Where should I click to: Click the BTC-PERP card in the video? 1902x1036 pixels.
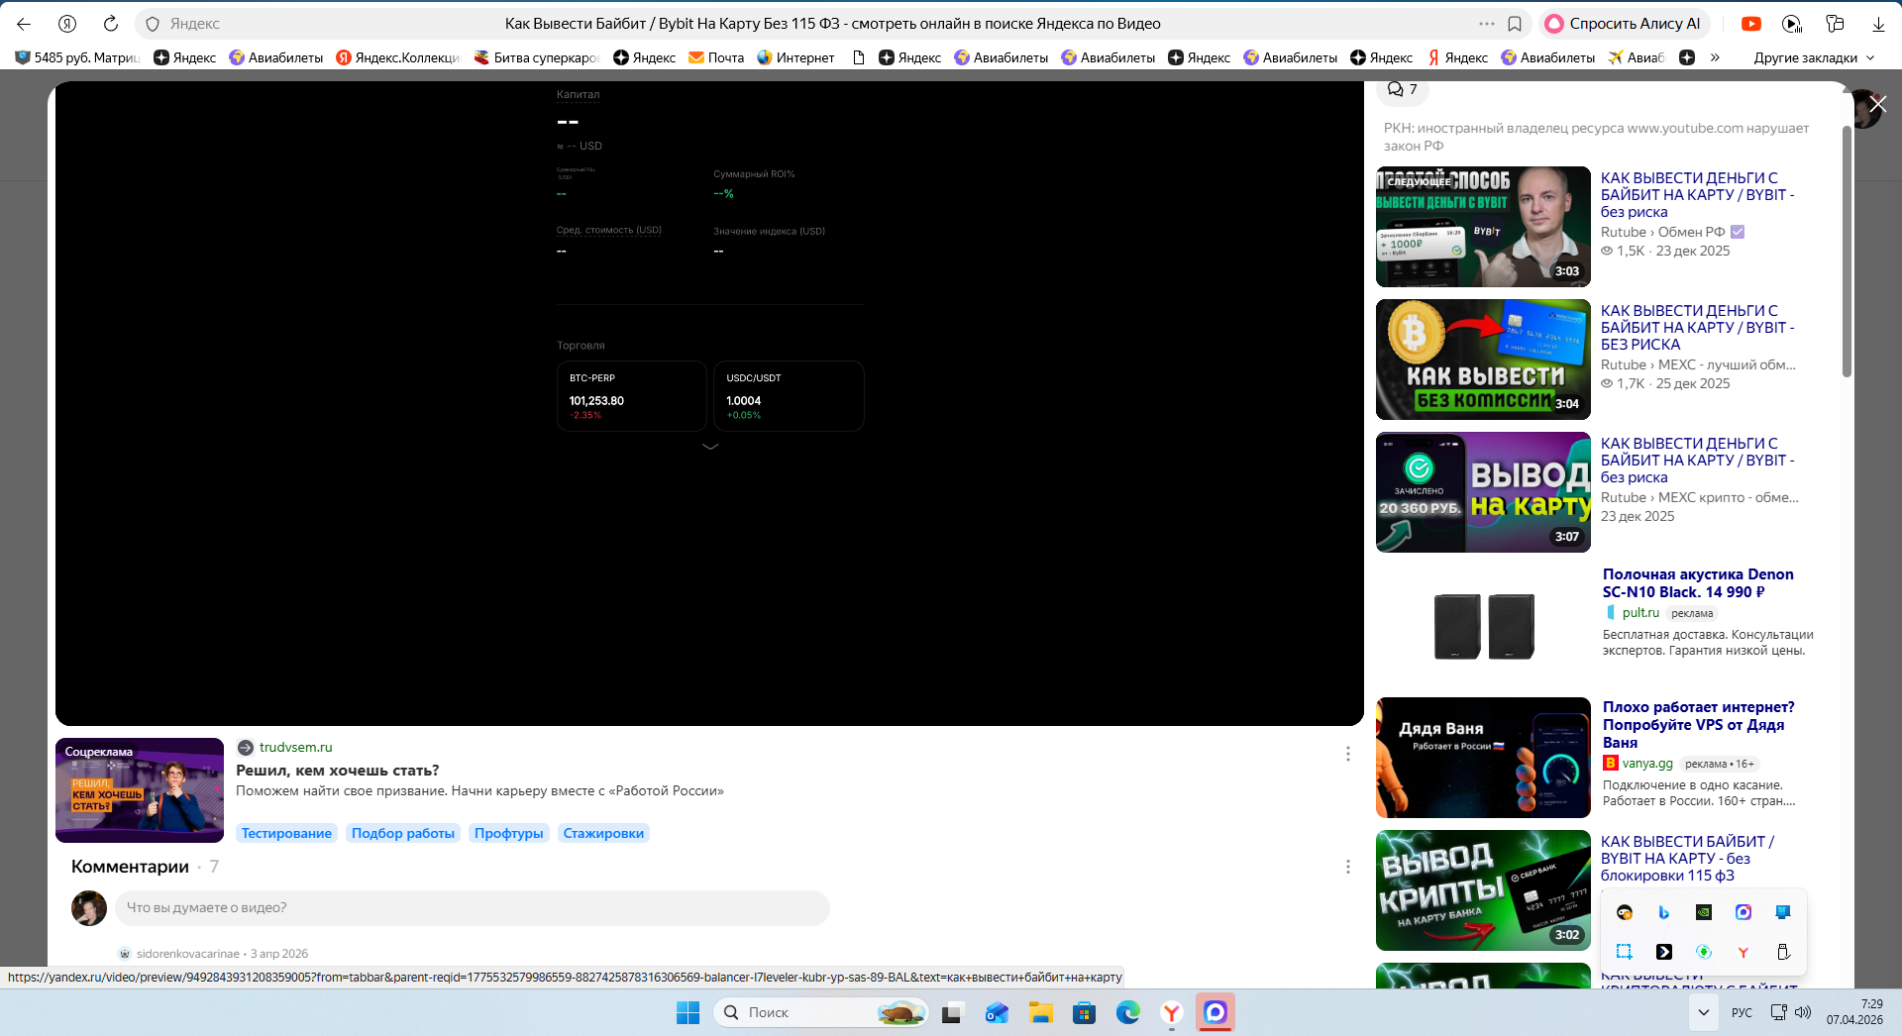tap(632, 396)
